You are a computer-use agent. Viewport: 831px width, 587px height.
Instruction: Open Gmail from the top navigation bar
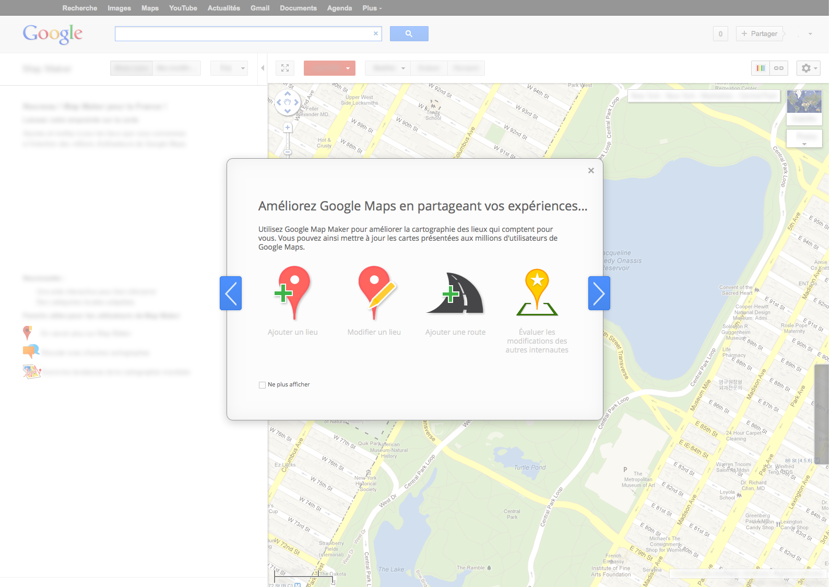tap(259, 8)
